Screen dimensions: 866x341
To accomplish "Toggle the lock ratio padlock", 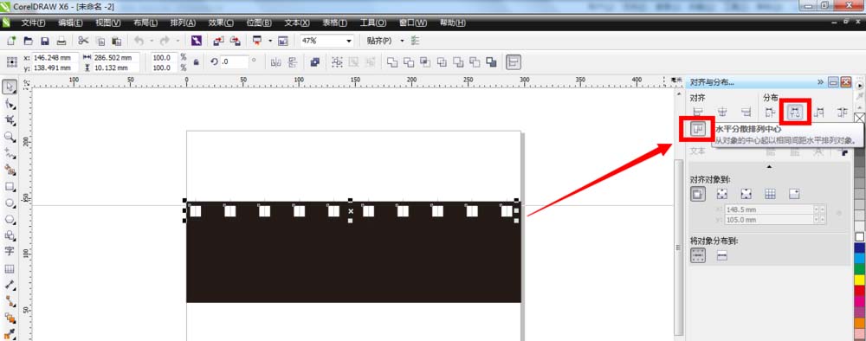I will (196, 62).
